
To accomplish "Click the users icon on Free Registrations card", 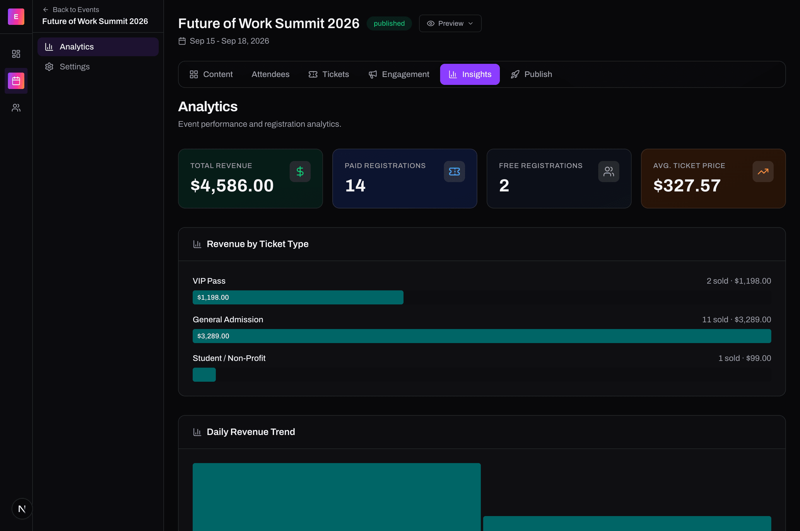I will pos(608,171).
